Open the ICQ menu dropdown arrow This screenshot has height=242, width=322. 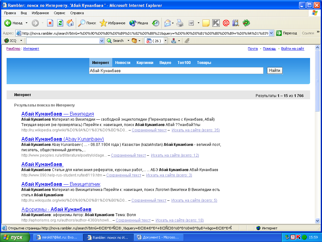pos(21,41)
